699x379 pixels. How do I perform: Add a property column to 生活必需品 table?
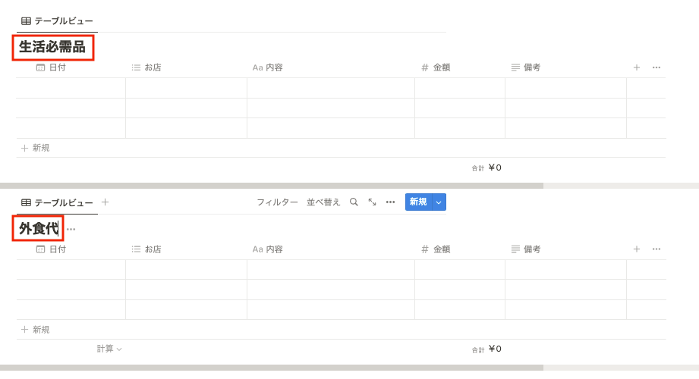tap(637, 67)
